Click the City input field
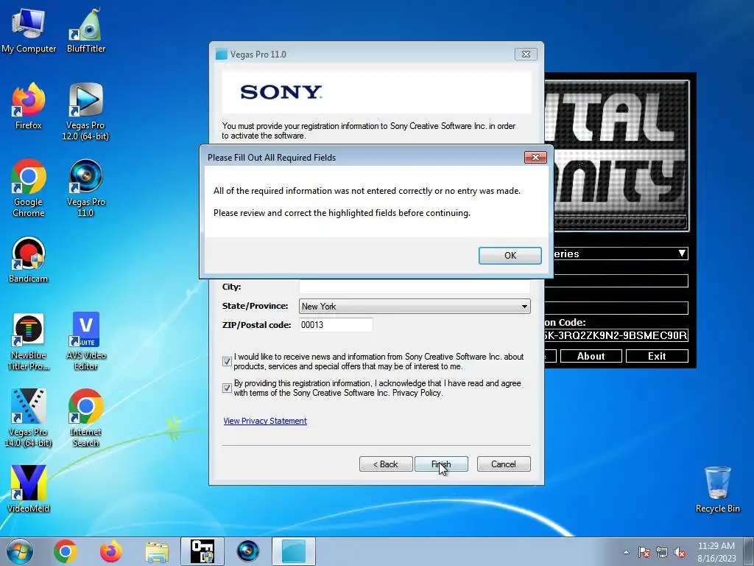Viewport: 754px width, 566px height. (415, 287)
